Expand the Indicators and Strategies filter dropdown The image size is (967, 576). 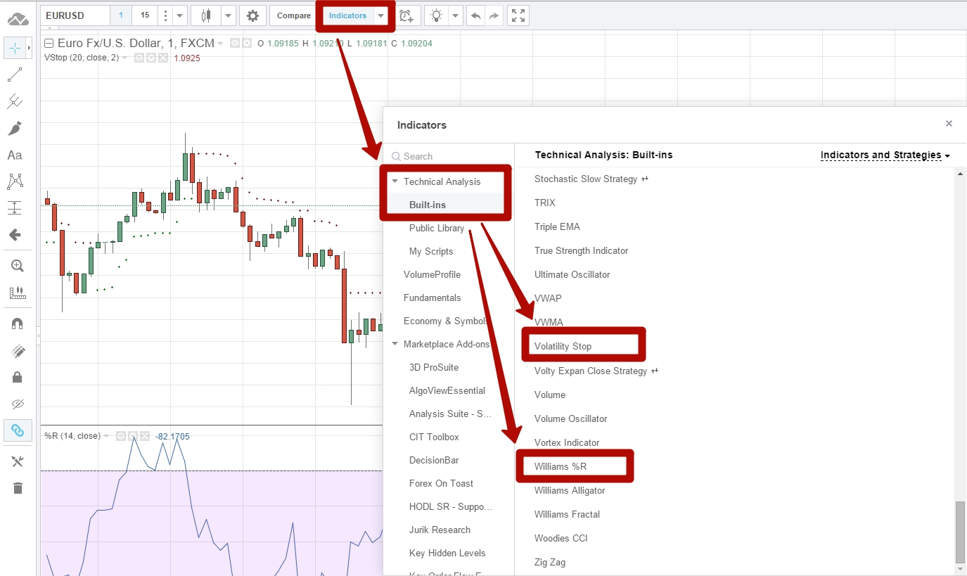coord(885,155)
